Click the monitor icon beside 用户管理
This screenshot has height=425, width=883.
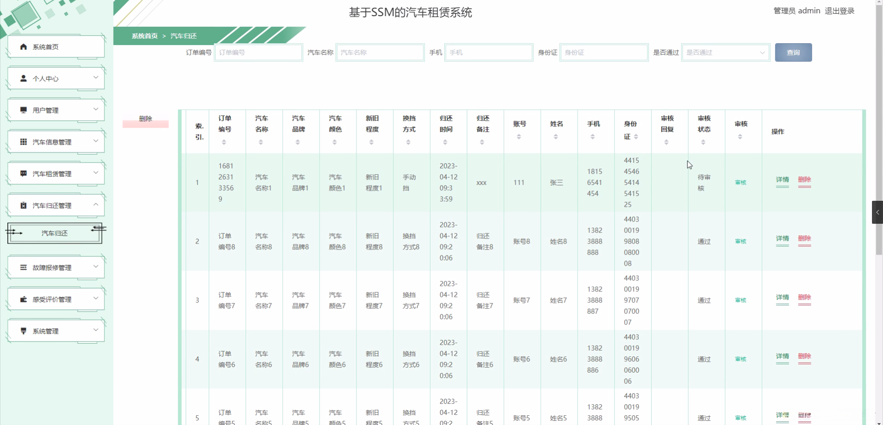coord(23,110)
